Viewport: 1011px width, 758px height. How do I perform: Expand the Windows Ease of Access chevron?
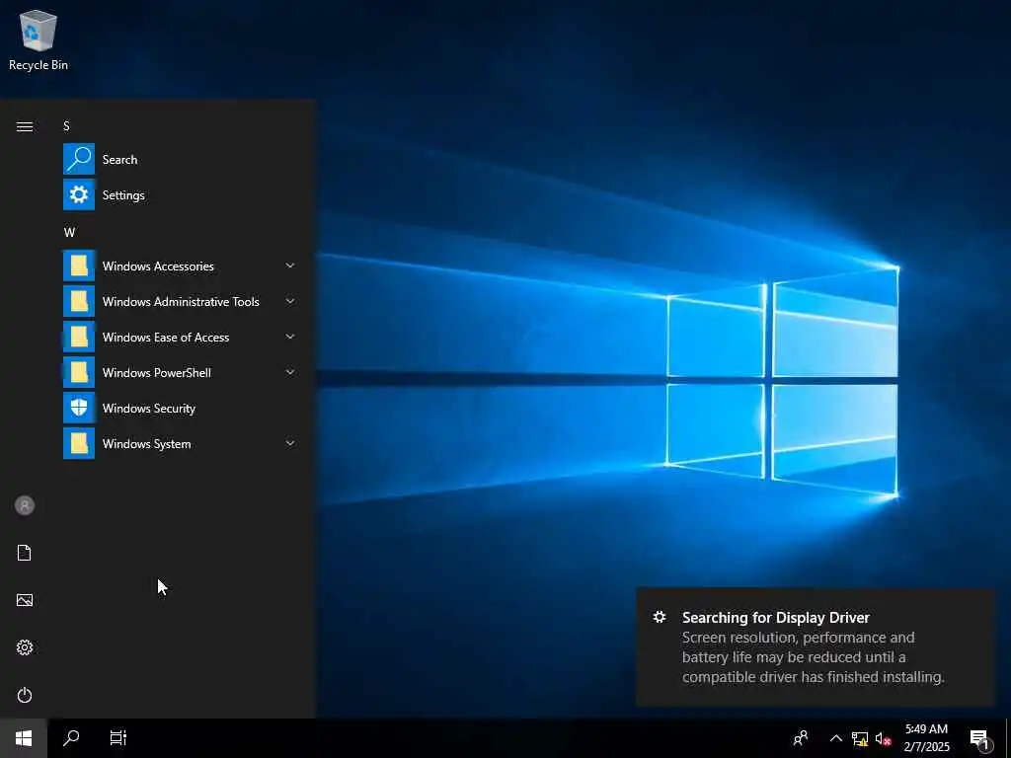(290, 337)
